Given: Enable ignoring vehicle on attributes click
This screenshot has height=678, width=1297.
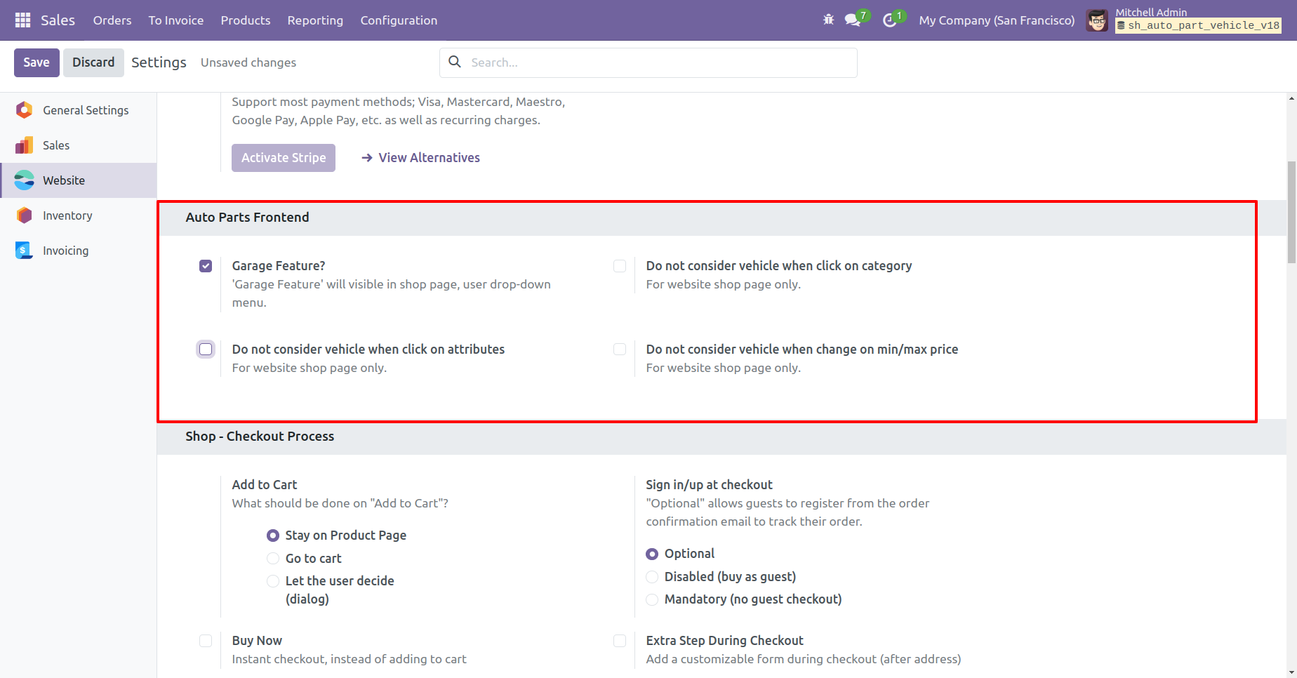Looking at the screenshot, I should point(206,350).
